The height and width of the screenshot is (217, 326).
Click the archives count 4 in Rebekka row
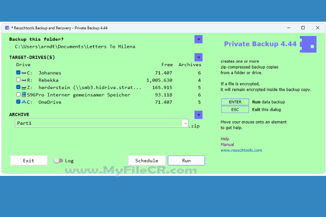point(199,80)
